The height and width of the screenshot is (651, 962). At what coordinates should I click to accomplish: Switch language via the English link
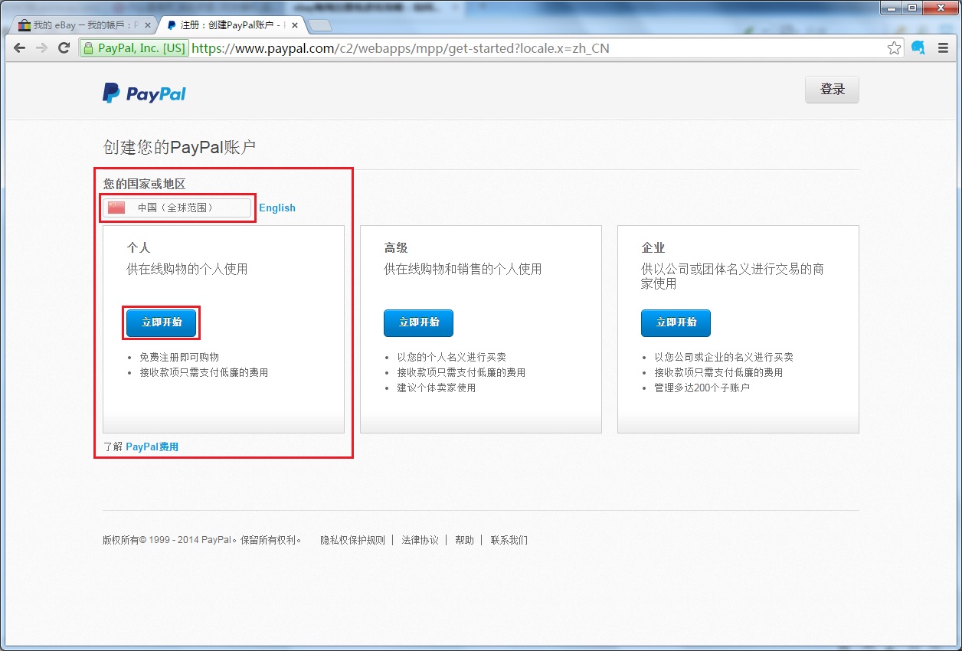[x=277, y=208]
